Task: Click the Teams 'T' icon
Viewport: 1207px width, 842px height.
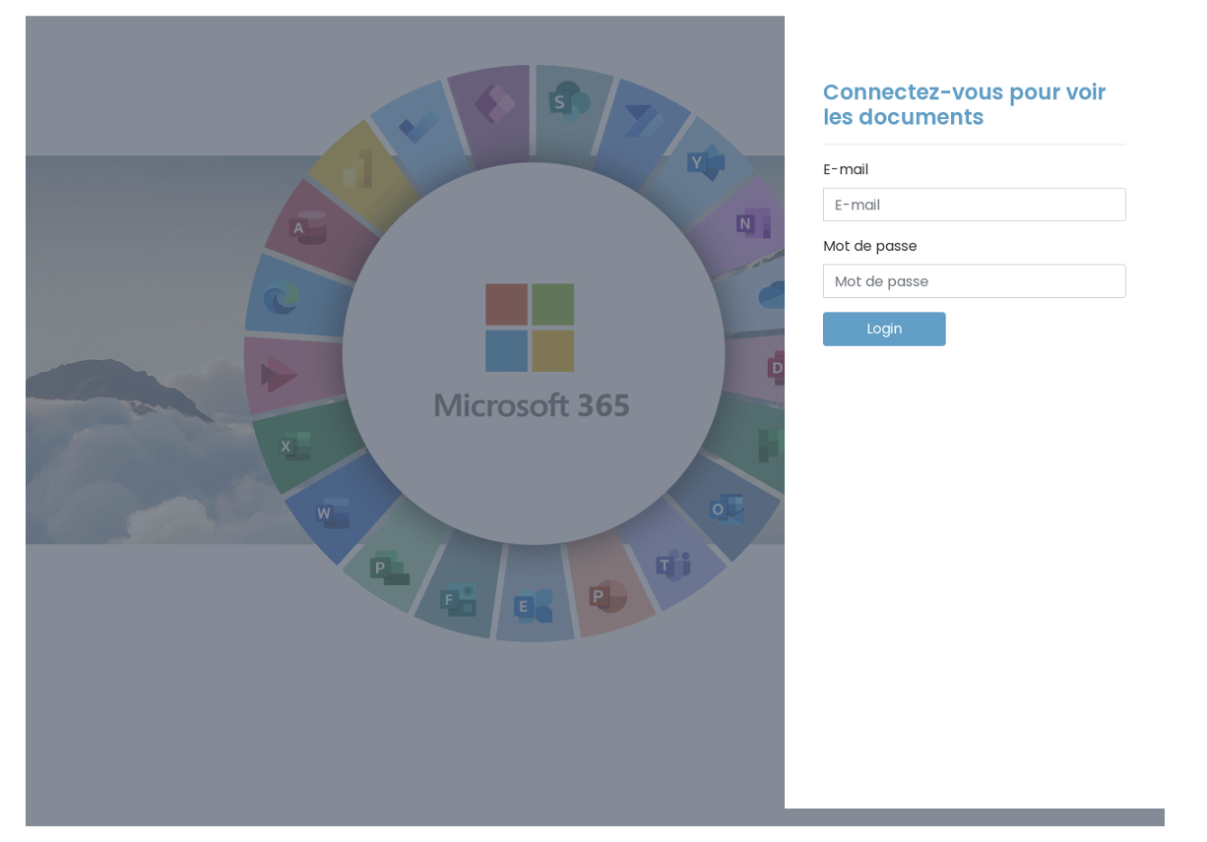Action: pos(674,565)
